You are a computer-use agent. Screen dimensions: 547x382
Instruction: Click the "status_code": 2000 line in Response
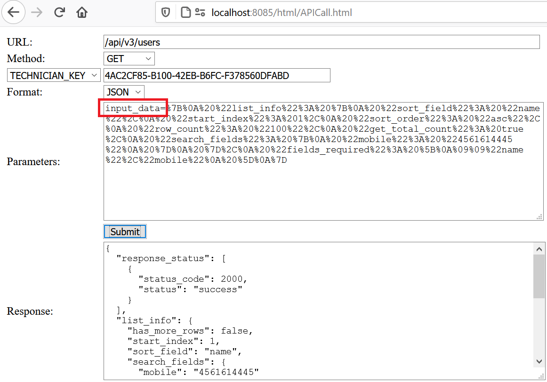pyautogui.click(x=193, y=279)
